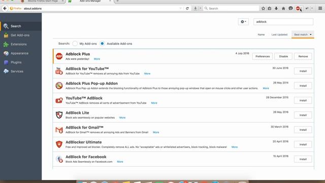Select the AdBlock Lite title text

[77, 113]
